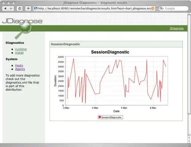Click the scroll down arrow of page scrollbar
Viewport: 191px width, 147px height.
coord(189,141)
